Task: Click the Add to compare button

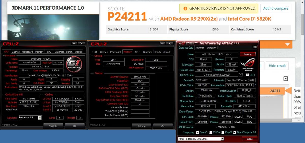Action: point(276,8)
